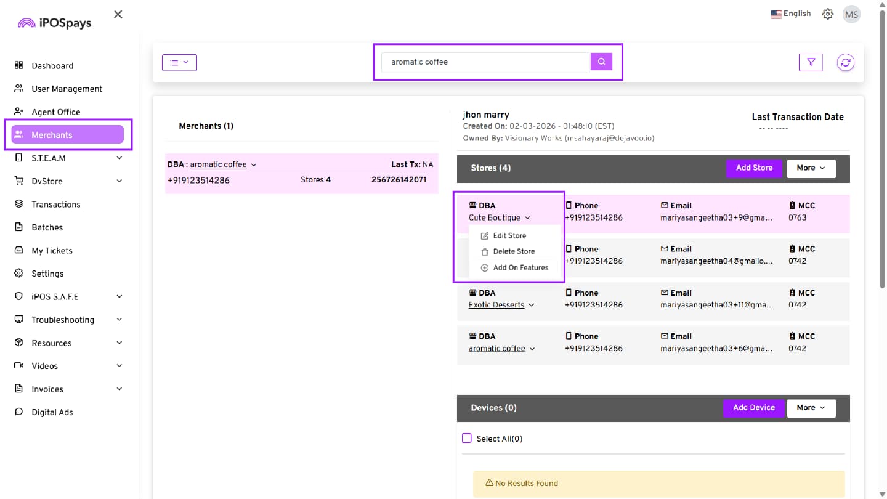Screen dimensions: 887x499
Task: Click the circular refresh icon
Action: click(x=845, y=62)
